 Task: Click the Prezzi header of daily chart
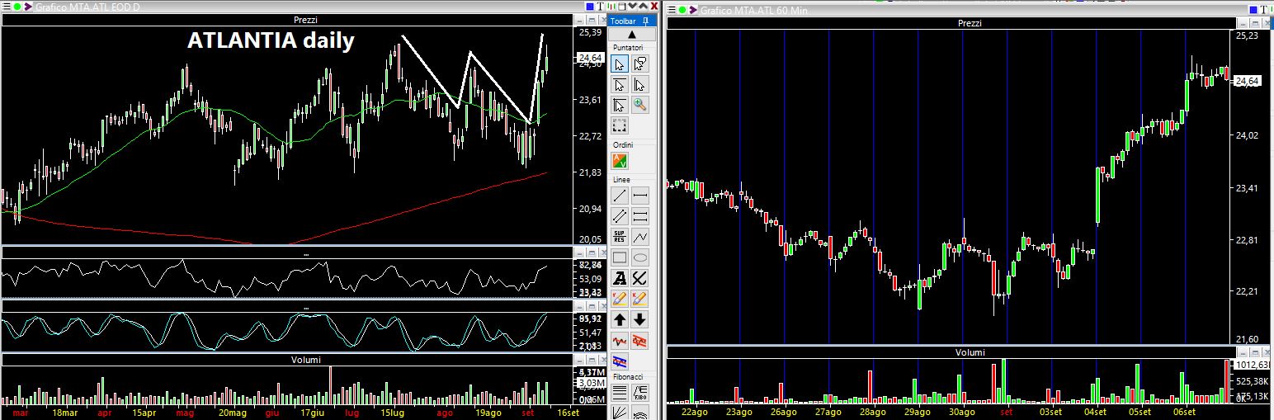coord(304,20)
